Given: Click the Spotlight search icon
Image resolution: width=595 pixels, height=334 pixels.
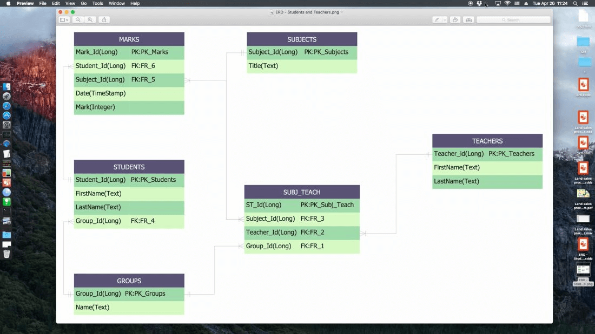Looking at the screenshot, I should (575, 3).
